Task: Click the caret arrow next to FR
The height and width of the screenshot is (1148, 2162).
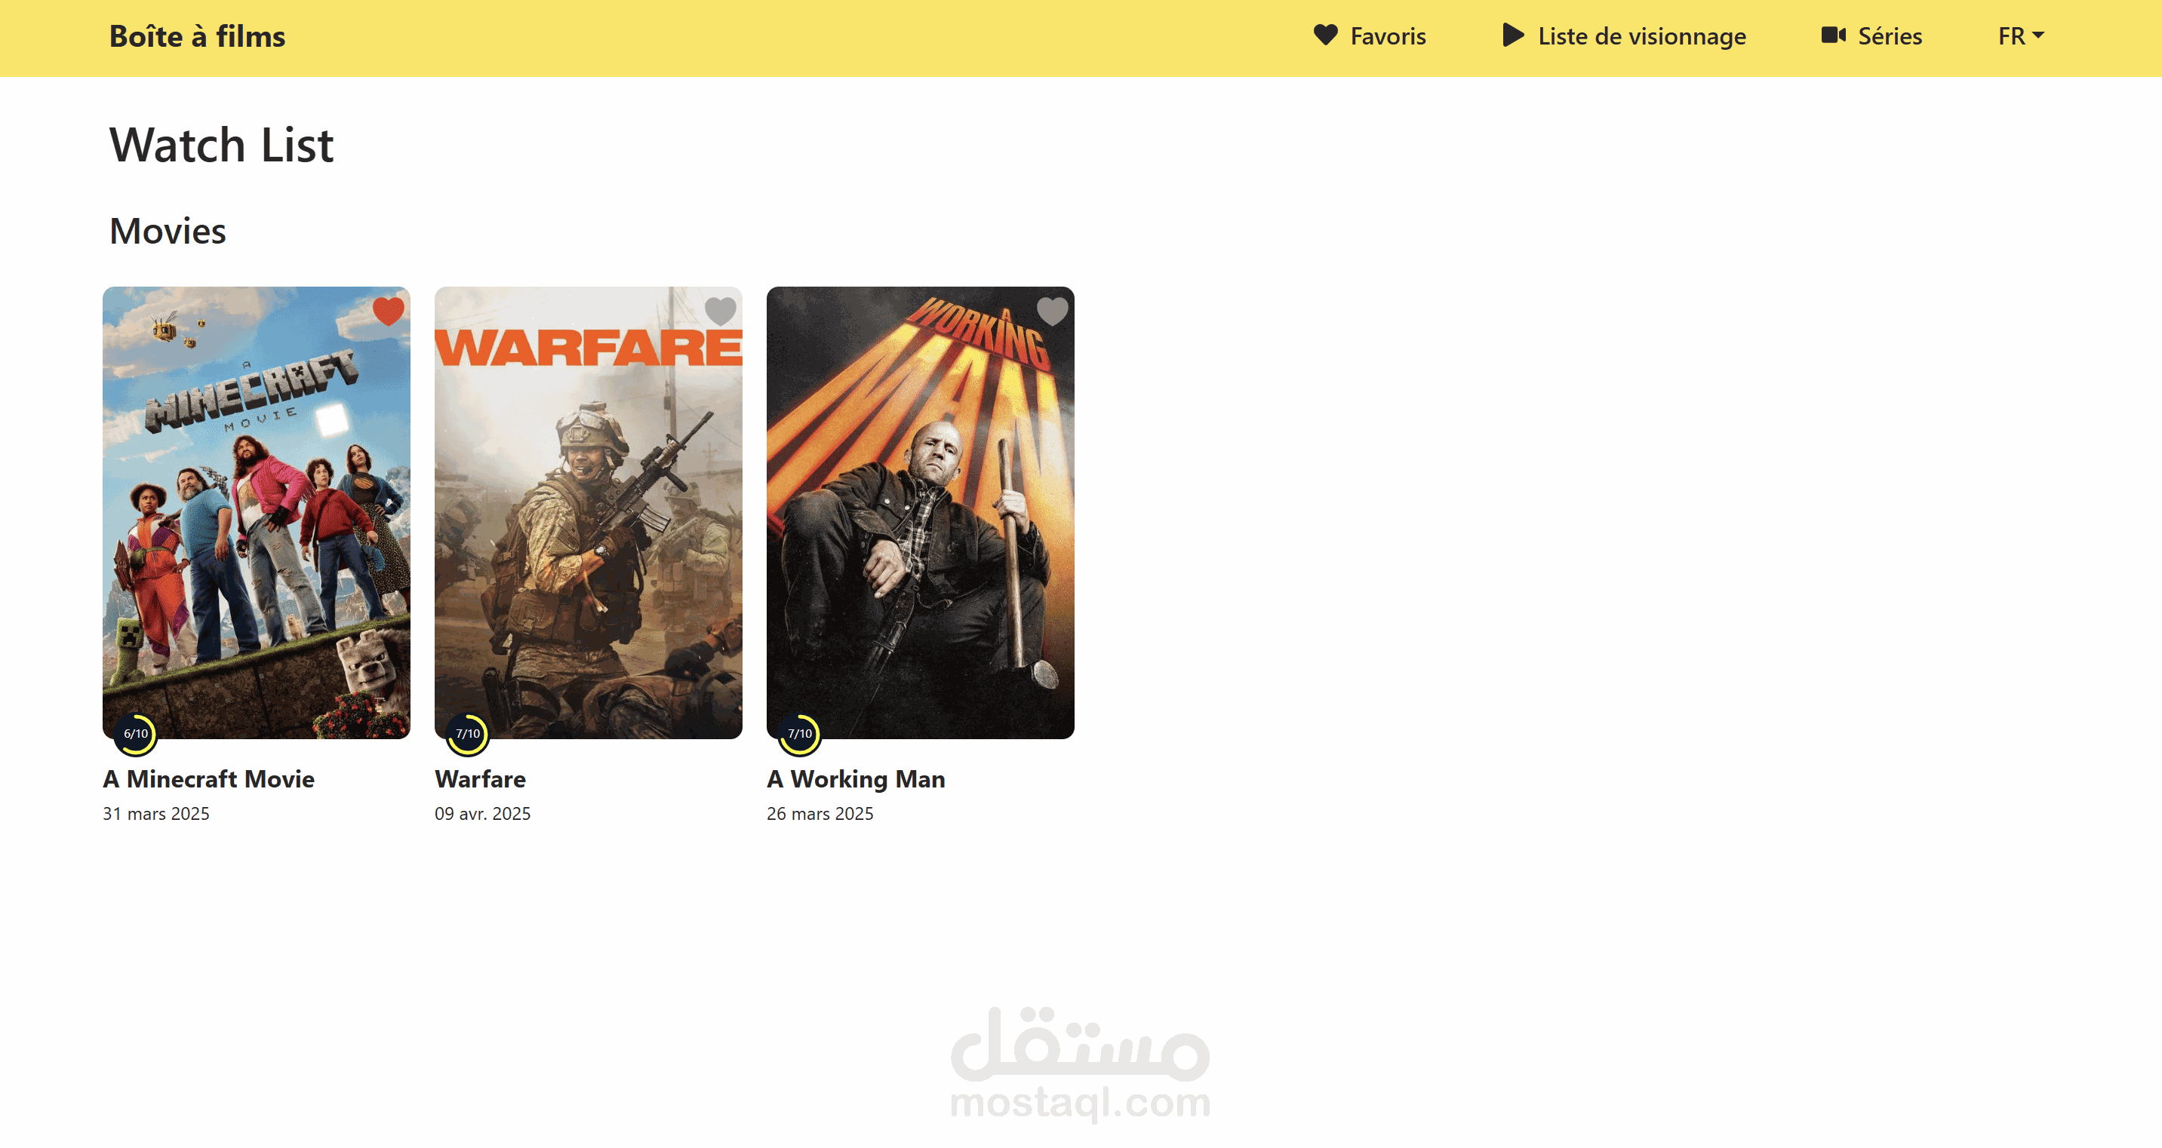Action: coord(2039,35)
